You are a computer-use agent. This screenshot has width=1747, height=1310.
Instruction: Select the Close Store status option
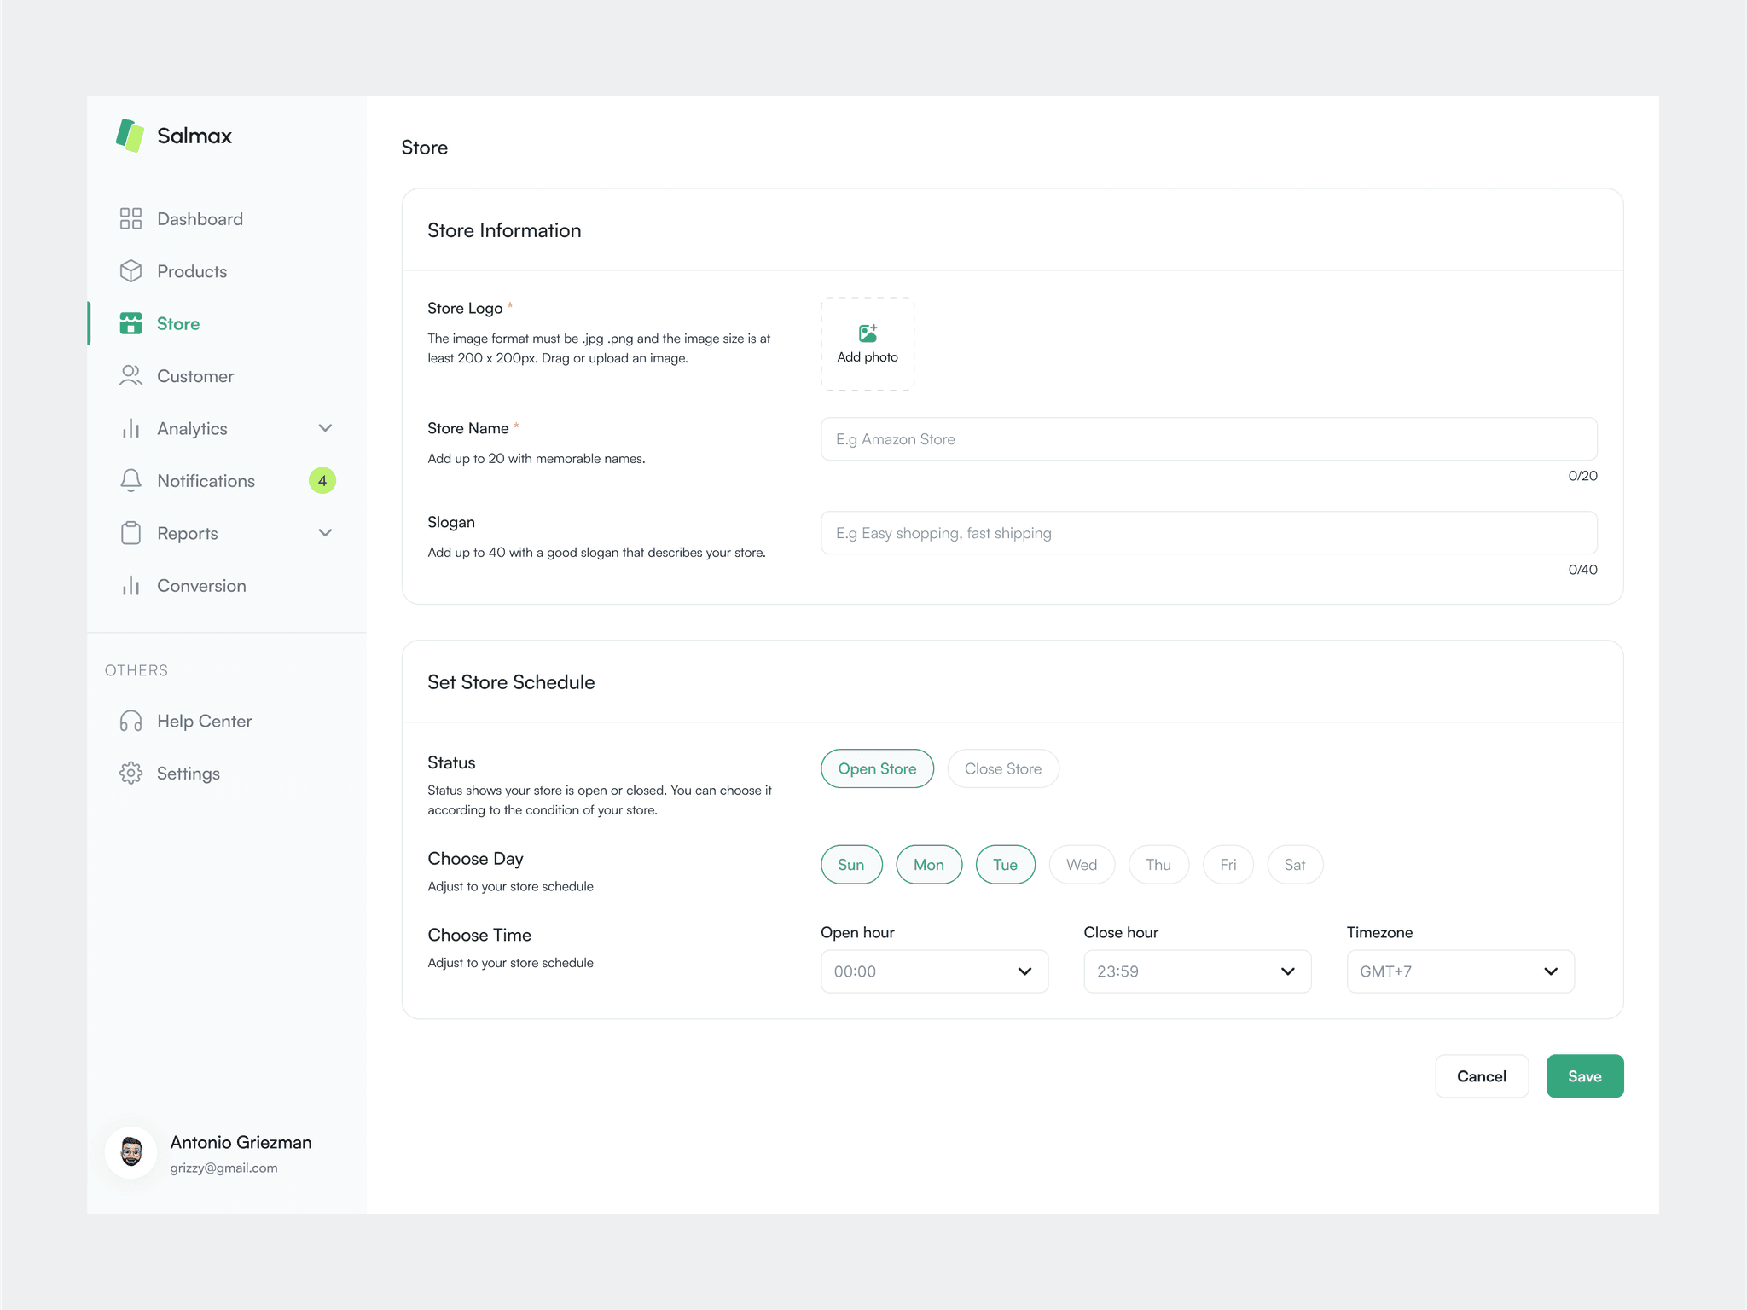pos(1002,768)
